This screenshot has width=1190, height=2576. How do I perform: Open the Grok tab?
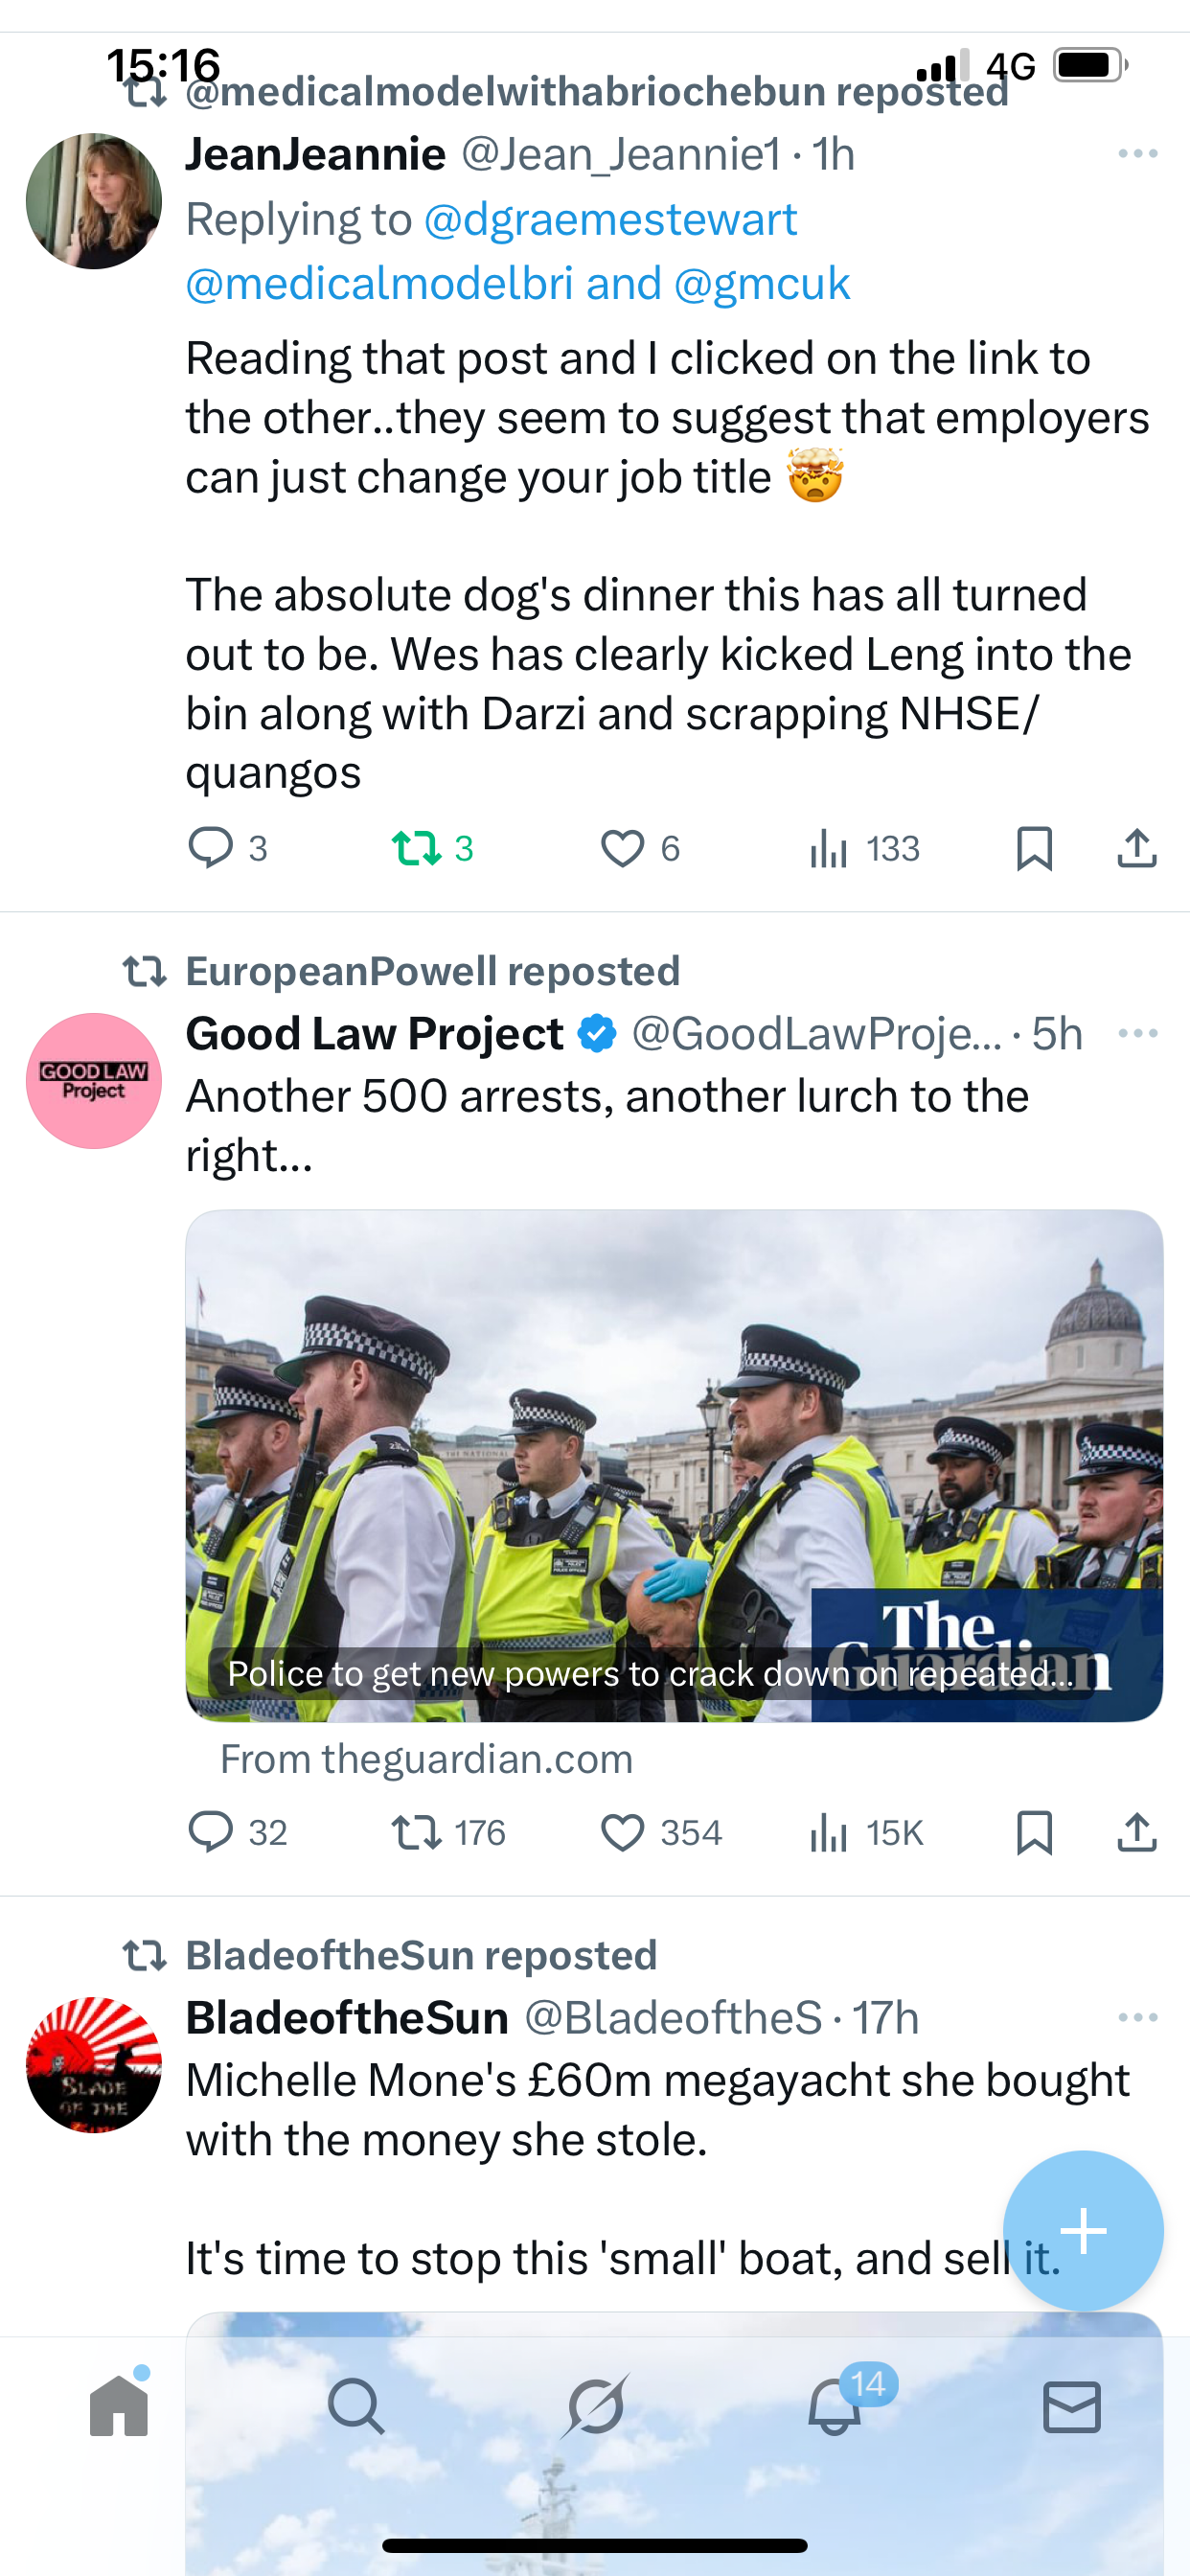[x=595, y=2405]
